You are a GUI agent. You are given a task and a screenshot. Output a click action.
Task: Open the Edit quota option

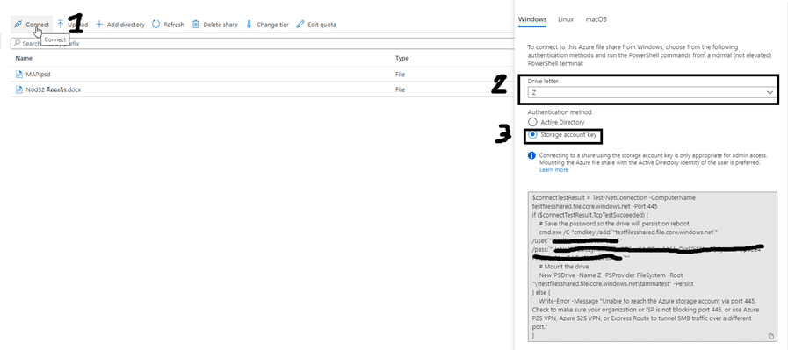click(316, 24)
